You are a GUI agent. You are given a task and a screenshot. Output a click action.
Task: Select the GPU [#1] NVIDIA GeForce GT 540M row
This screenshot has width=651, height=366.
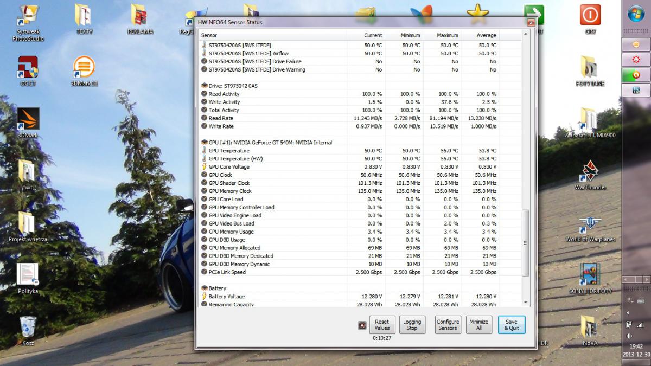pyautogui.click(x=361, y=143)
